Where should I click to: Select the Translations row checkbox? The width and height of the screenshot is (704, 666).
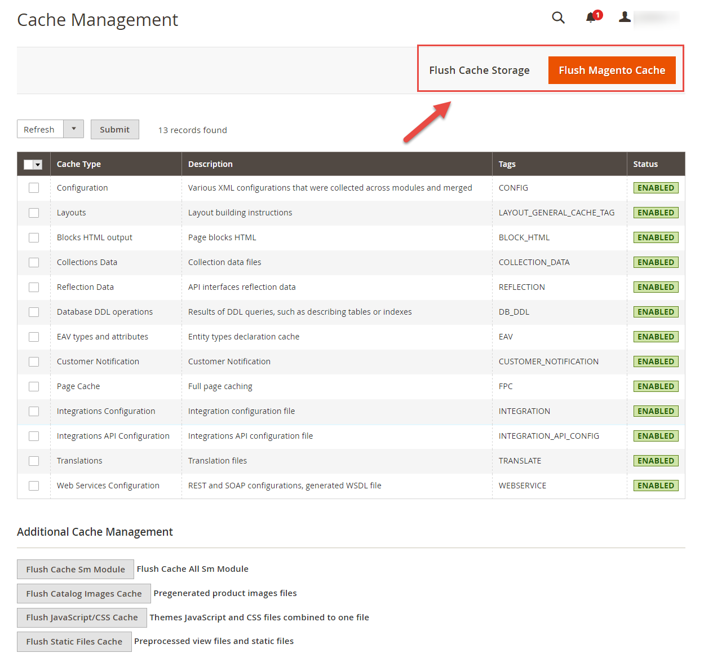(34, 461)
